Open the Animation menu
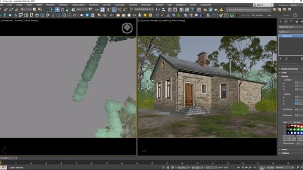The height and width of the screenshot is (170, 303). point(63,5)
